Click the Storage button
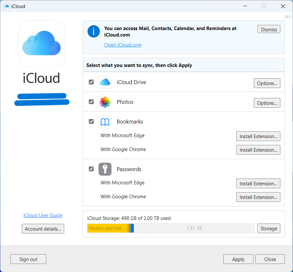This screenshot has height=272, width=293. click(x=269, y=228)
